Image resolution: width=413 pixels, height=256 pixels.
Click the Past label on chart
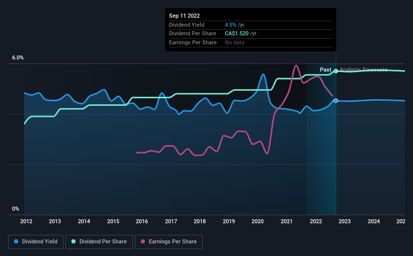(x=325, y=70)
